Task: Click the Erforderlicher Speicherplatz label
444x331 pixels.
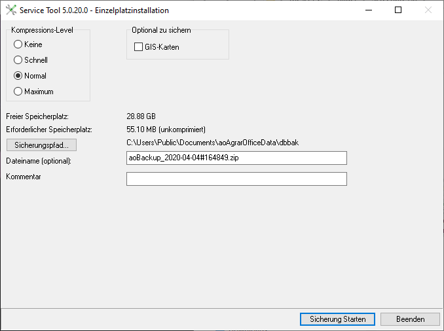Action: 49,130
